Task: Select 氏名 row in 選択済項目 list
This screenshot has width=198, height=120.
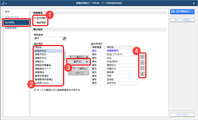Action: coord(115,58)
